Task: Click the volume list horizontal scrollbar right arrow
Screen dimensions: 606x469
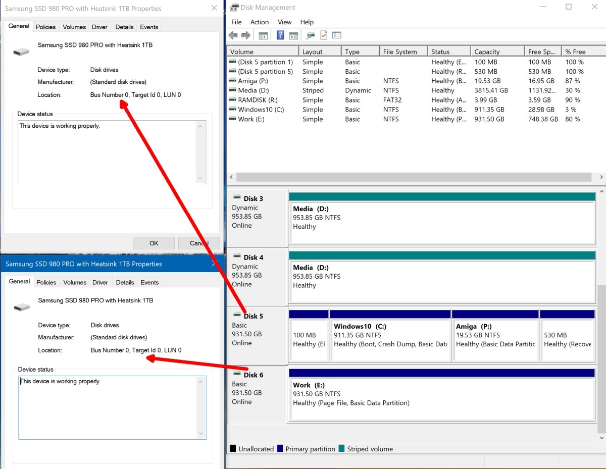Action: 601,177
